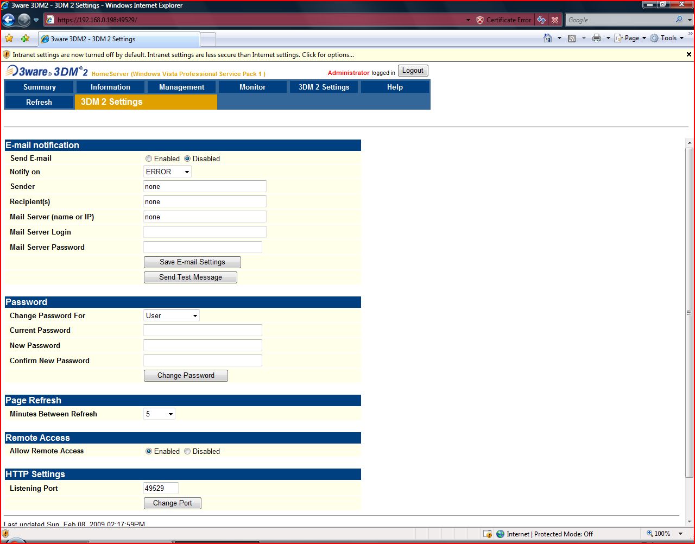Open the recent pages dropdown arrow

tap(36, 20)
